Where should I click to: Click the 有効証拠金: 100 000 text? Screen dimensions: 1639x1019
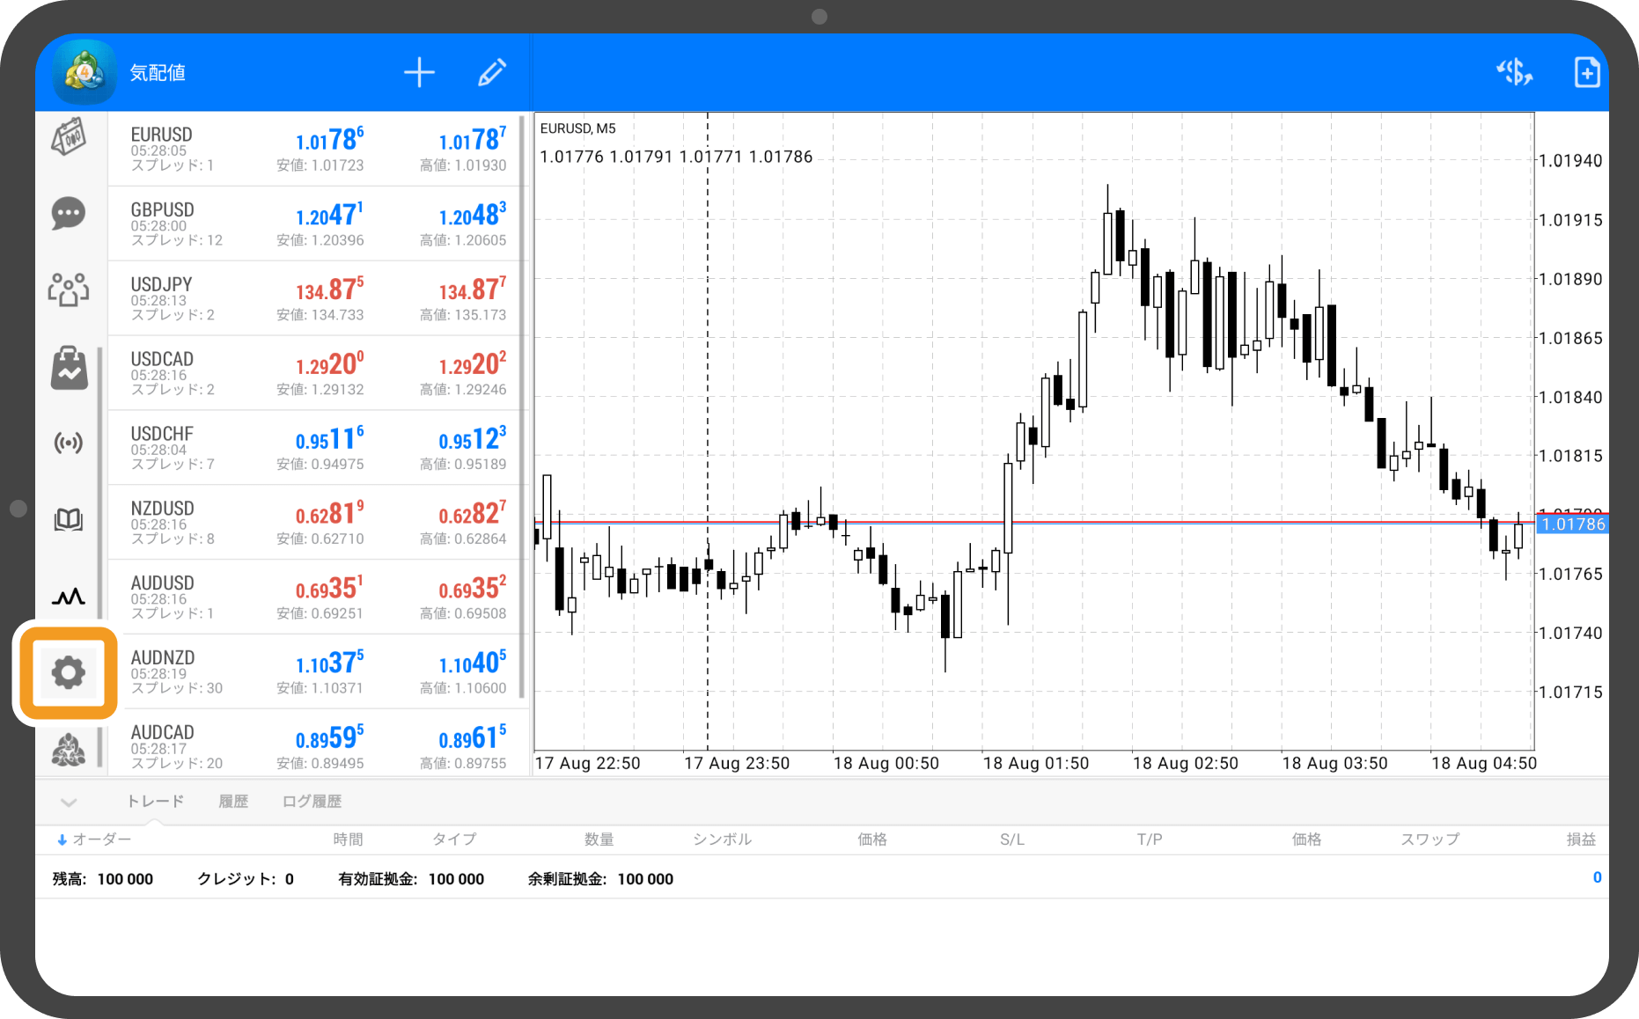coord(411,879)
